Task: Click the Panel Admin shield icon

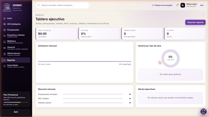Action: [x=4, y=66]
